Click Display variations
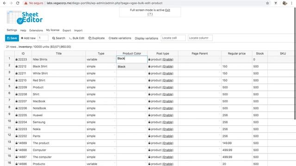 pyautogui.click(x=146, y=38)
